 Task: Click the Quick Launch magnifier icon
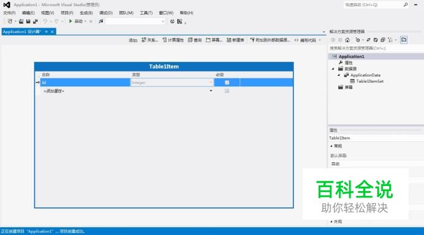[406, 5]
